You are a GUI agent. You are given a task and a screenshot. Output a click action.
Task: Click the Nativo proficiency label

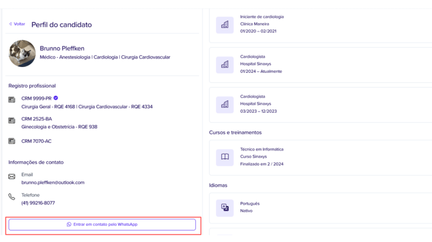pyautogui.click(x=246, y=211)
